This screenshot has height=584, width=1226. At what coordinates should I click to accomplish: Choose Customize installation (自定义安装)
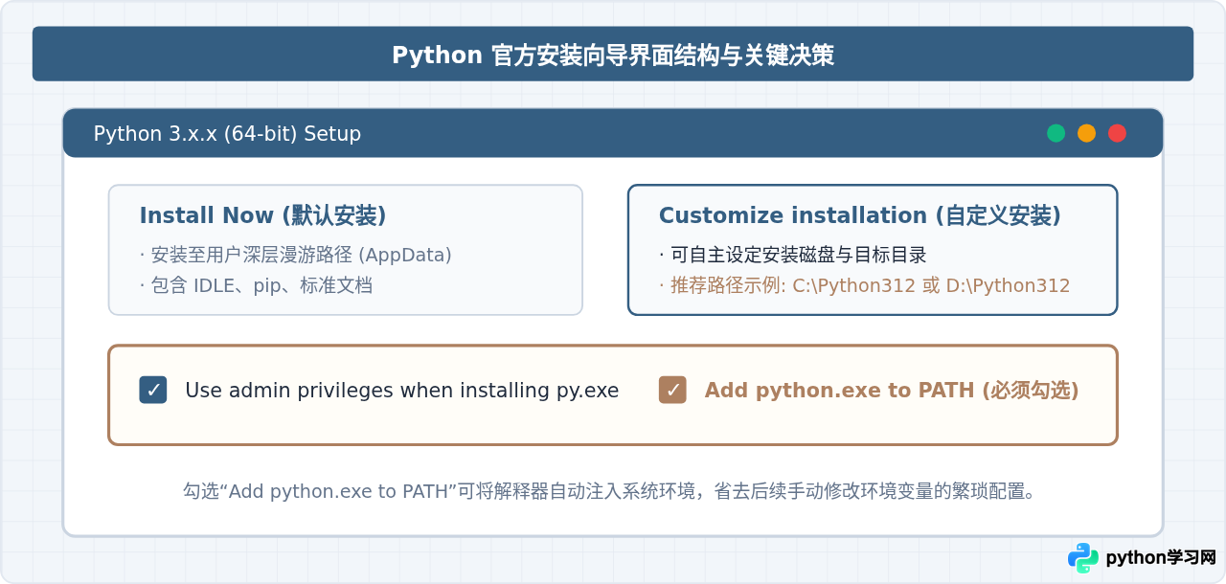[873, 249]
